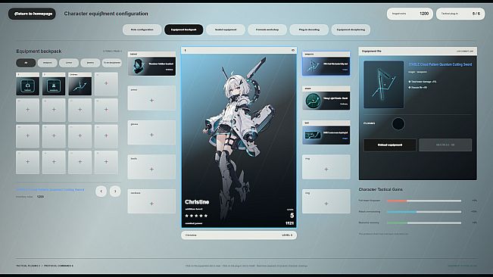Click the Tactical plug-in 5/6 counter

(460, 14)
